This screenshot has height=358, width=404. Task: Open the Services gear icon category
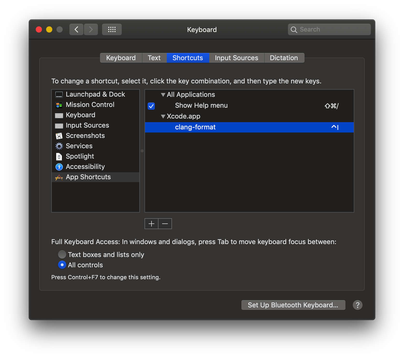[59, 146]
